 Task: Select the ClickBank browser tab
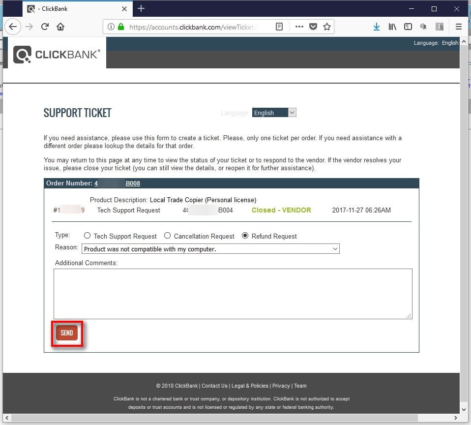78,9
